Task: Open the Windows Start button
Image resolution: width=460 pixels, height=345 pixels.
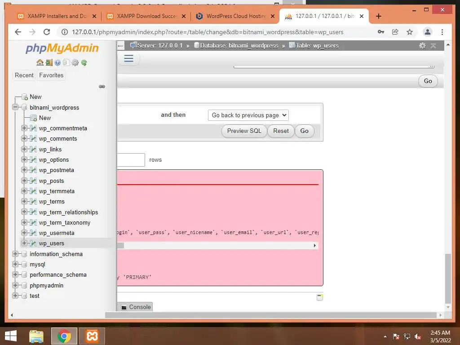Action: tap(11, 336)
